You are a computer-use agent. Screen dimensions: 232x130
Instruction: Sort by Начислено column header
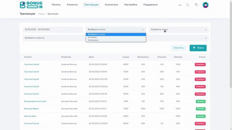tap(143, 57)
